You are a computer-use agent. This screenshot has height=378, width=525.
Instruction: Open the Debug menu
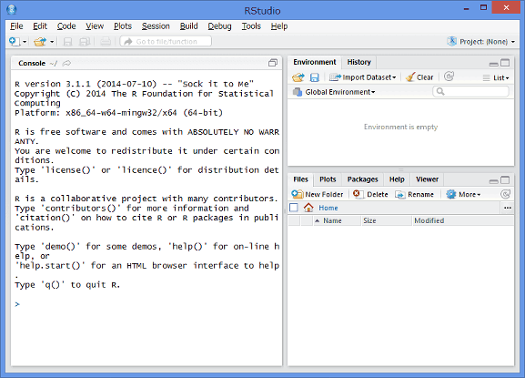[219, 26]
